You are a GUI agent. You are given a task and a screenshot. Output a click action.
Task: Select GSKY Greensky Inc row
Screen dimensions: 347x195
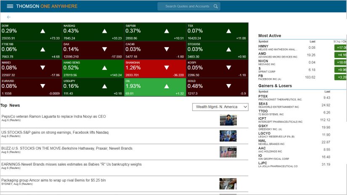click(x=294, y=127)
